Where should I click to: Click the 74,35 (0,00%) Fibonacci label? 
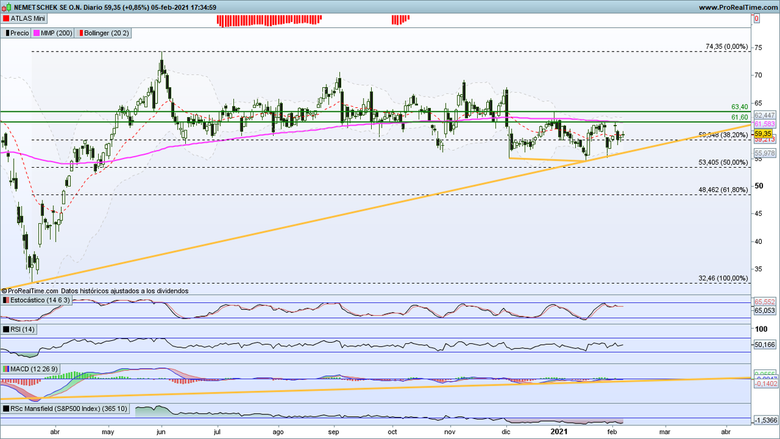[x=727, y=47]
